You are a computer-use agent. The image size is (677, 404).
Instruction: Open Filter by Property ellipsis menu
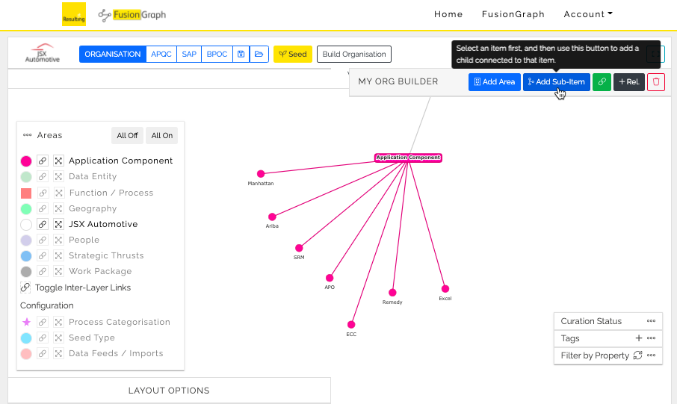(651, 355)
